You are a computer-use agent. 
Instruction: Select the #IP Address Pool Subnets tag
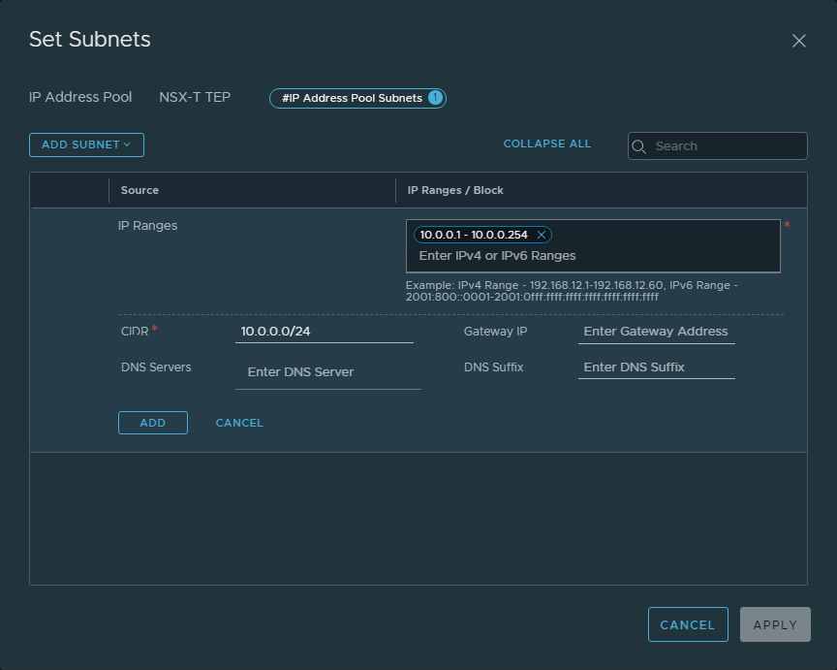coord(352,98)
